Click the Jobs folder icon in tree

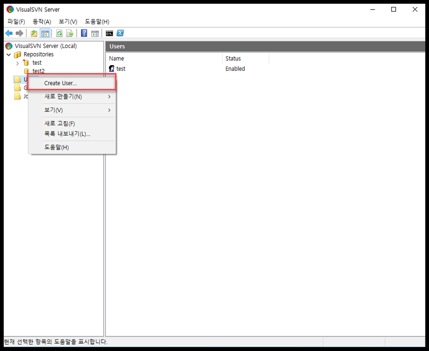click(18, 96)
